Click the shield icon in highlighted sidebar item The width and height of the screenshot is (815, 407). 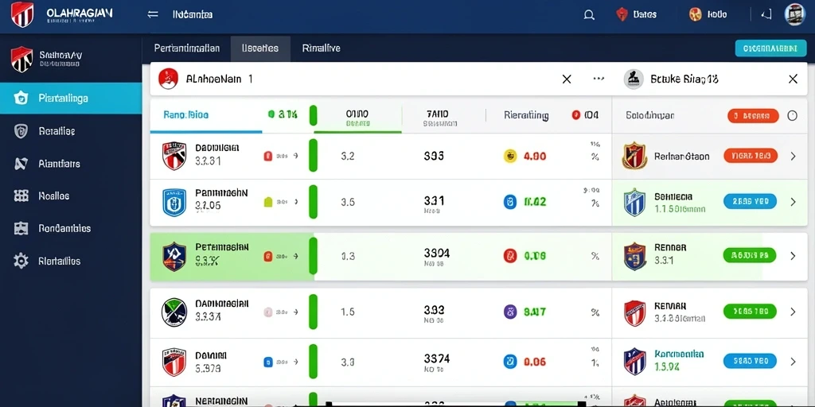21,98
